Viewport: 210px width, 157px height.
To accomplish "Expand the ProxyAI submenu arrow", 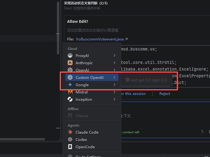I will pyautogui.click(x=114, y=55).
